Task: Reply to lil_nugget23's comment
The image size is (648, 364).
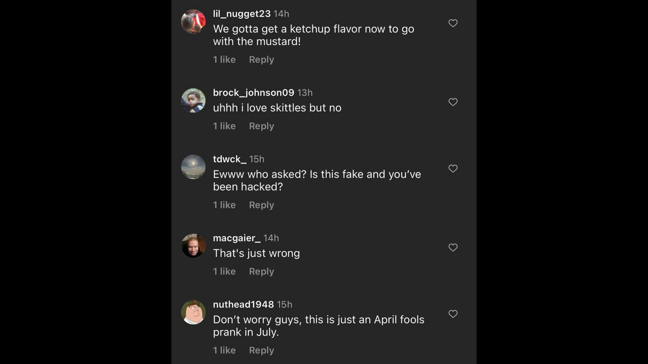Action: pos(262,59)
